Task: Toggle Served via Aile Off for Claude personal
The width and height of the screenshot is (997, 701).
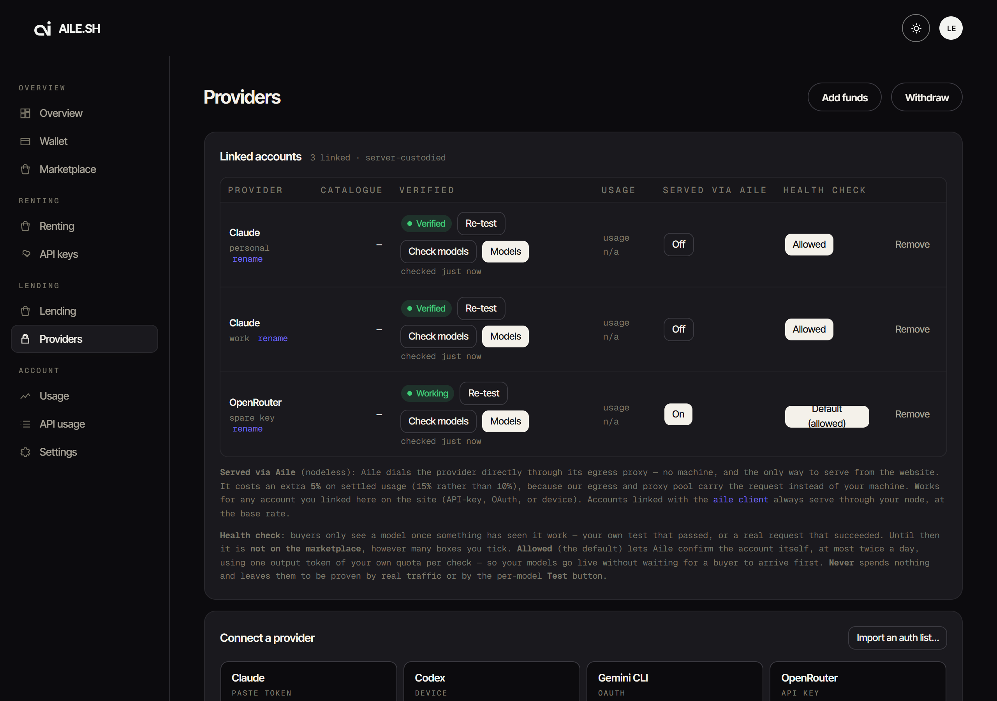Action: [678, 245]
